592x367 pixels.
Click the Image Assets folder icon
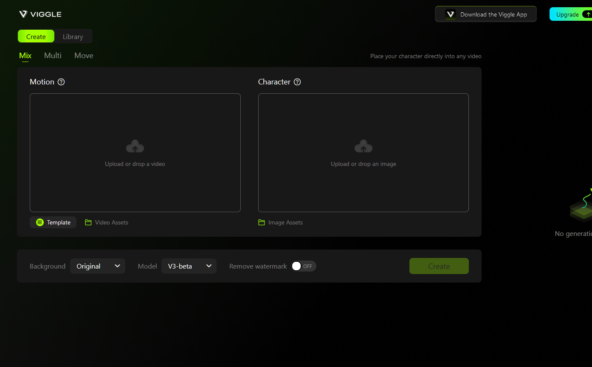tap(262, 222)
